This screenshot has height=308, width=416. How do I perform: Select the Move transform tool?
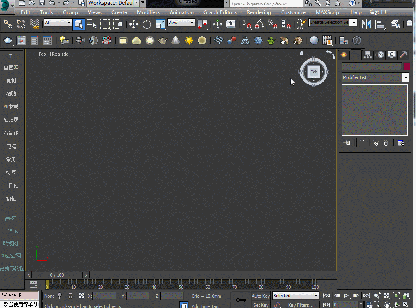(x=134, y=24)
